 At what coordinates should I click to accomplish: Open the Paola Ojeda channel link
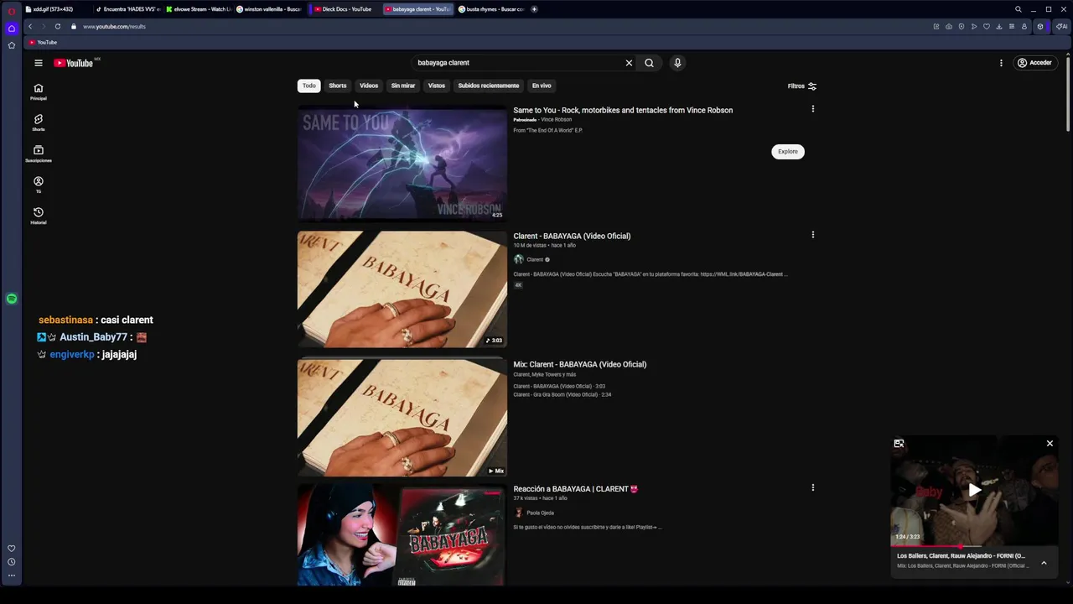click(540, 513)
